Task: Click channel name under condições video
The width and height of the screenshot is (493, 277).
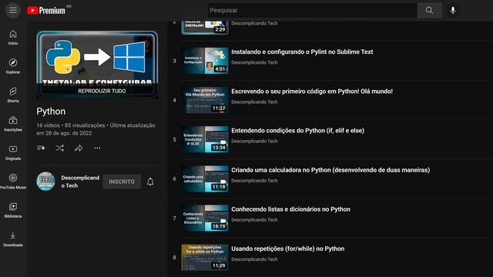Action: pos(254,142)
